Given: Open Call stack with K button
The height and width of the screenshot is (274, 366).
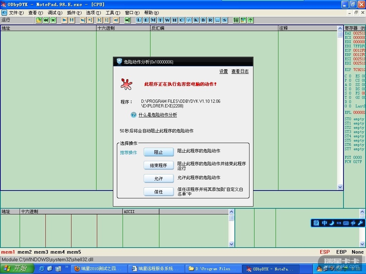Looking at the screenshot, I should 196,20.
